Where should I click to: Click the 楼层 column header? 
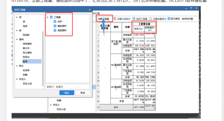(116, 27)
